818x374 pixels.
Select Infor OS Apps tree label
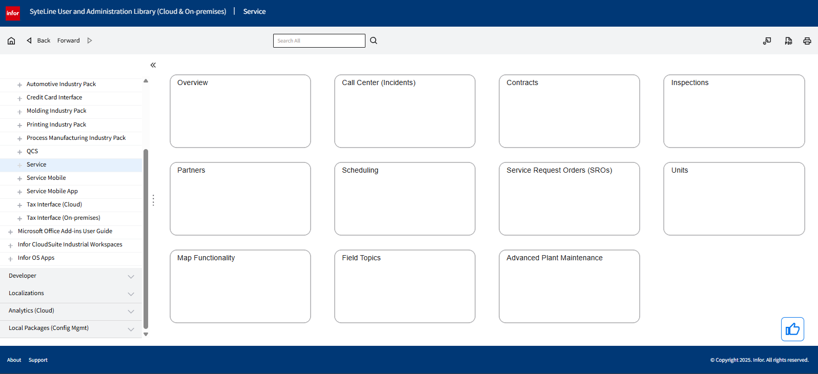pyautogui.click(x=36, y=258)
